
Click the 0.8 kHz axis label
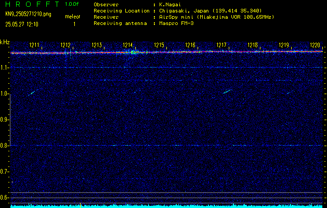(5, 146)
